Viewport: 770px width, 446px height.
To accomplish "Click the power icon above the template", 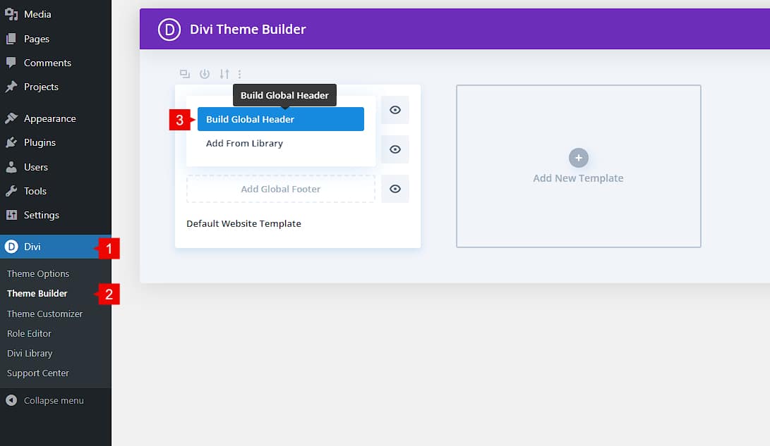I will tap(205, 74).
